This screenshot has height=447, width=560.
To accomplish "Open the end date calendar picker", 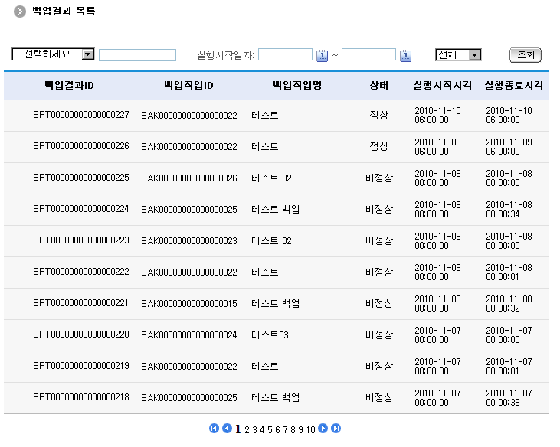I will coord(406,55).
